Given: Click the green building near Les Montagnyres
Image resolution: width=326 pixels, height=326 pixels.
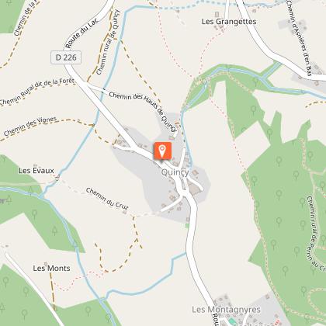Looking at the screenshot, I should (x=232, y=322).
